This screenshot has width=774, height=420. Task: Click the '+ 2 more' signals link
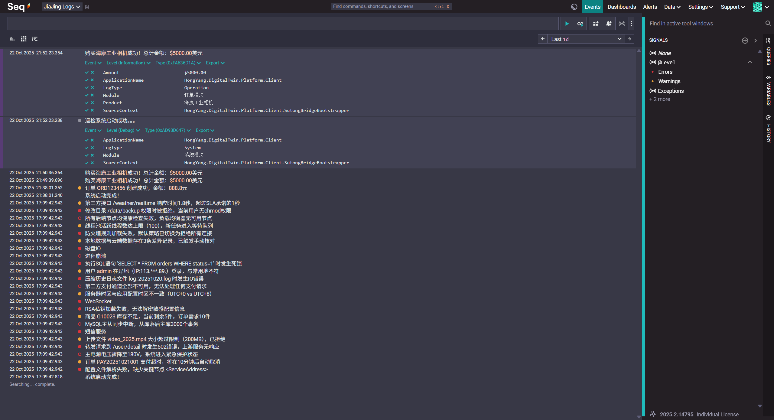[659, 99]
